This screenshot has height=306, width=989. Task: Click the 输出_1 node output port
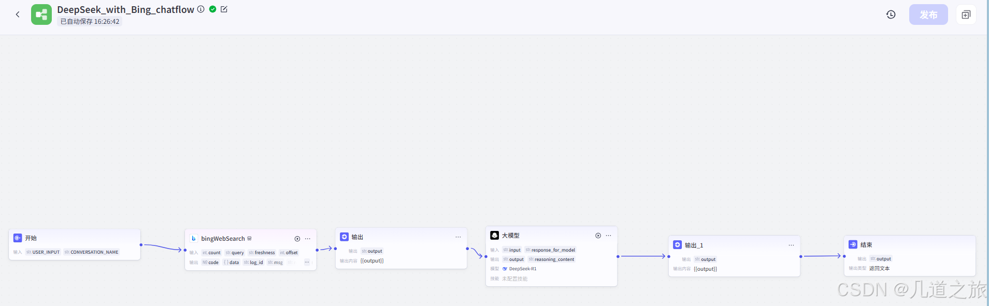pyautogui.click(x=801, y=256)
